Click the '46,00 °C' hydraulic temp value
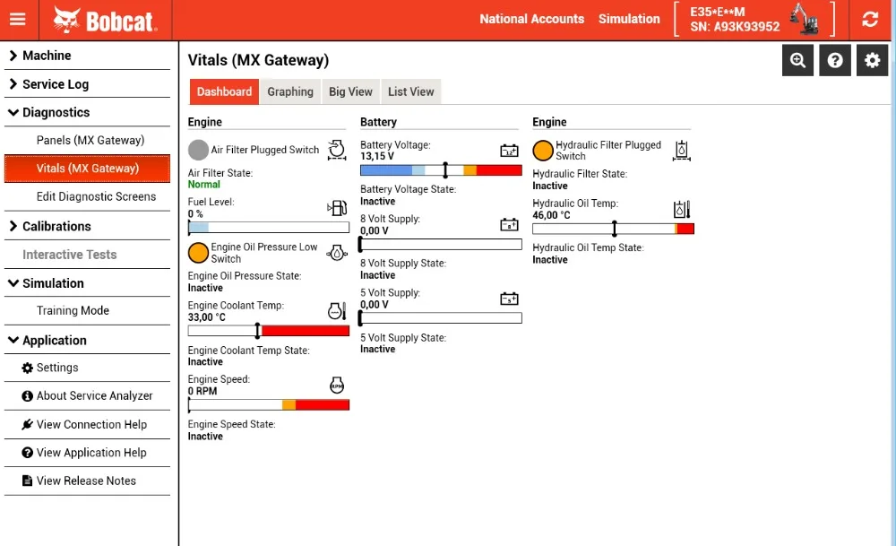 551,215
